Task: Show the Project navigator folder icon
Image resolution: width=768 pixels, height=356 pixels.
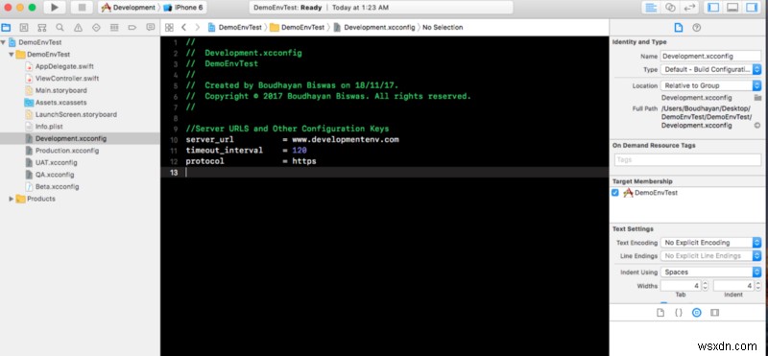Action: pos(6,28)
